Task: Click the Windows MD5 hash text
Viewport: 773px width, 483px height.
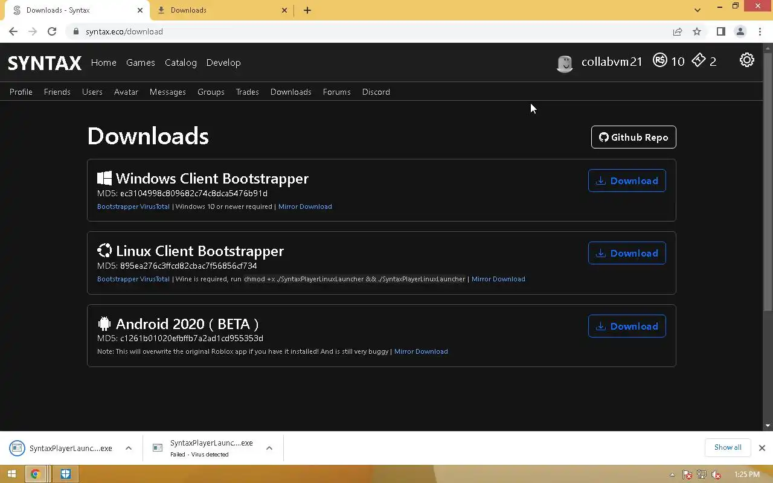Action: click(x=194, y=193)
